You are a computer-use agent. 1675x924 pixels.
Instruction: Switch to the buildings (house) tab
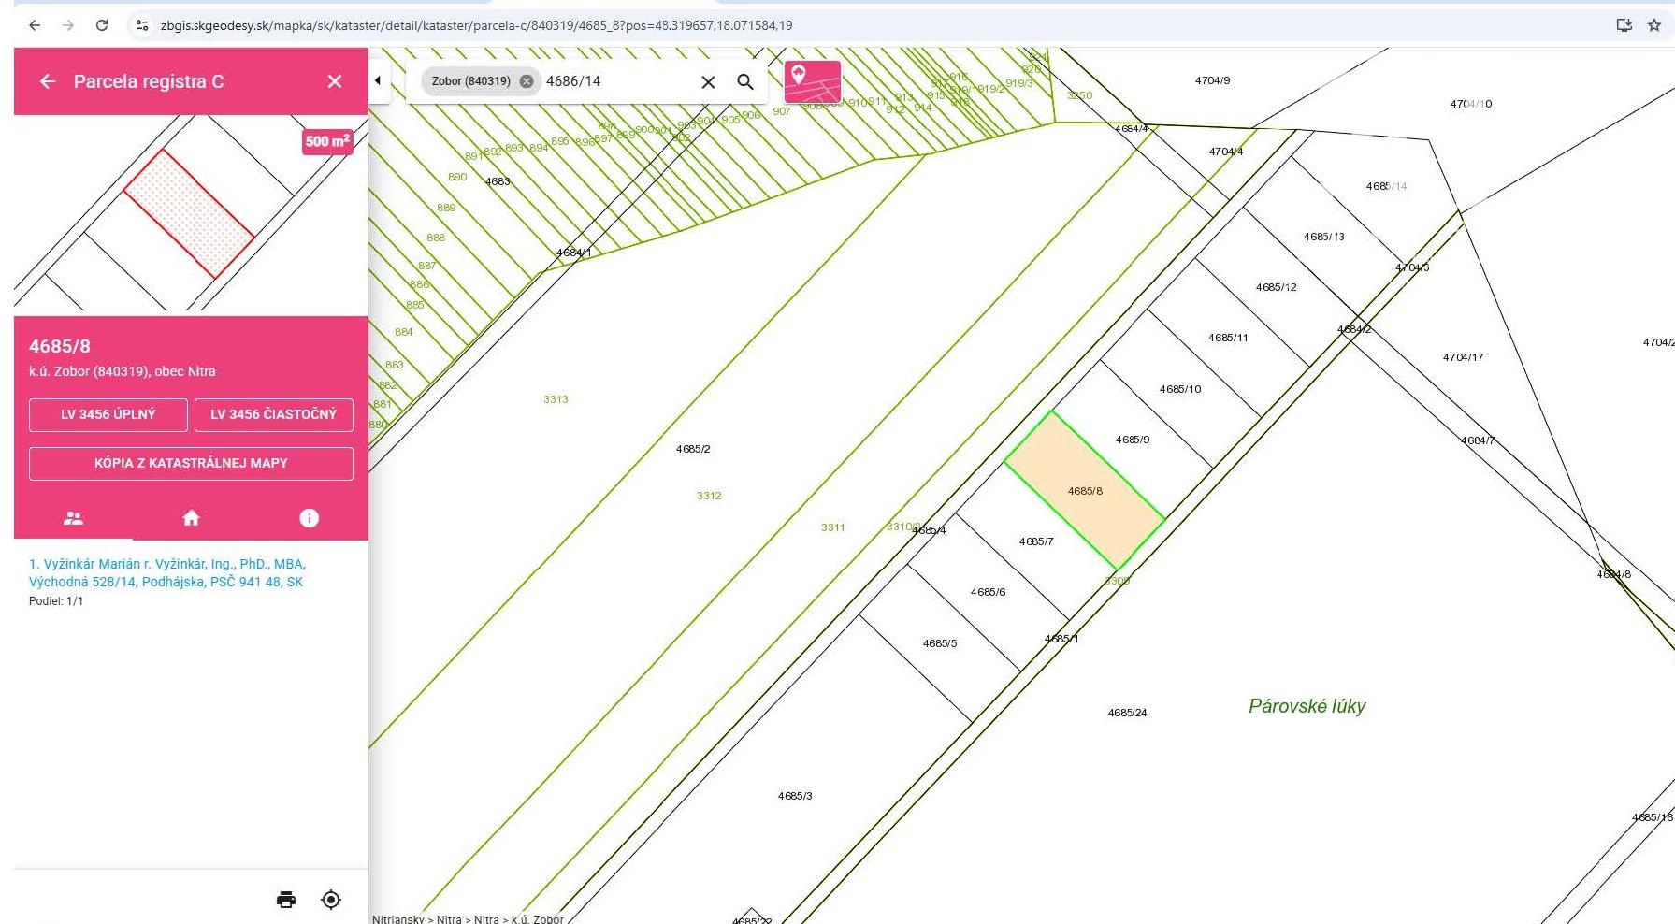pyautogui.click(x=191, y=518)
